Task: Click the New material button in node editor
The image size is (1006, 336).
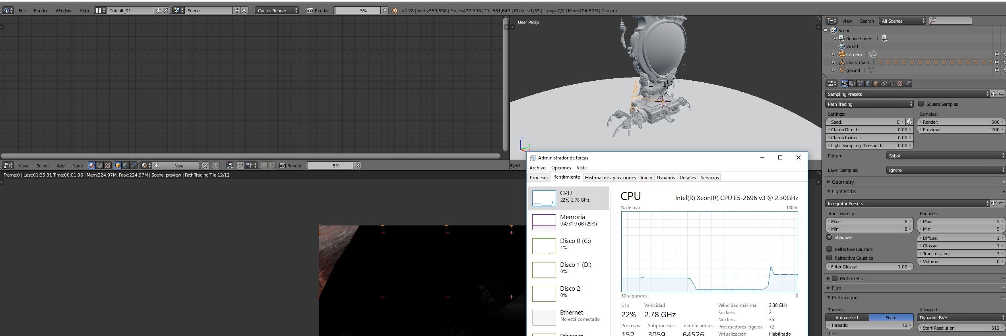Action: pos(179,165)
